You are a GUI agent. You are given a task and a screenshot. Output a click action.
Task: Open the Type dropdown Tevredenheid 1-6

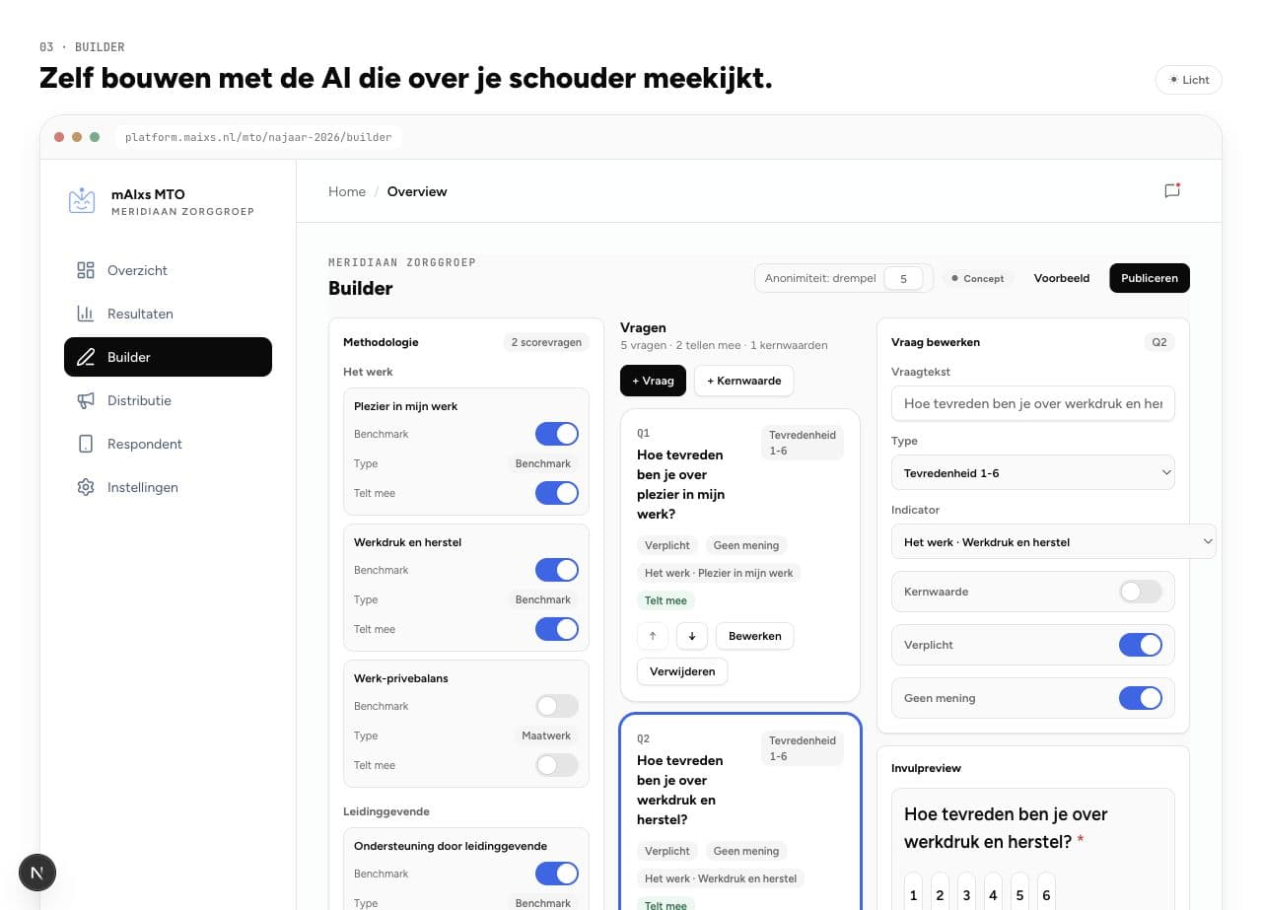click(1032, 473)
